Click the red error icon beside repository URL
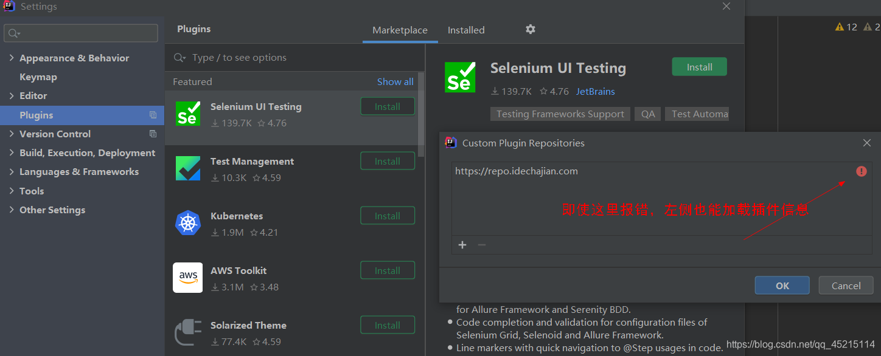 click(x=862, y=171)
